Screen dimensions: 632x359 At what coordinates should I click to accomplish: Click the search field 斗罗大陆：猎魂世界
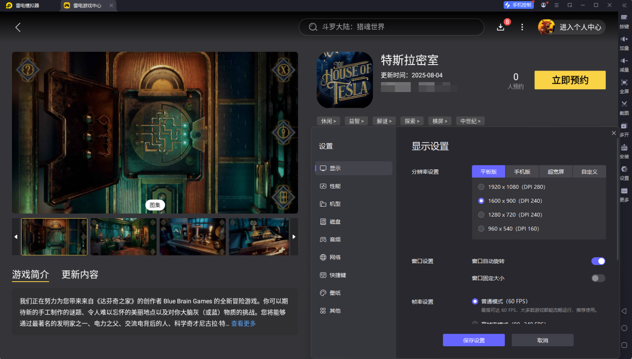(391, 27)
